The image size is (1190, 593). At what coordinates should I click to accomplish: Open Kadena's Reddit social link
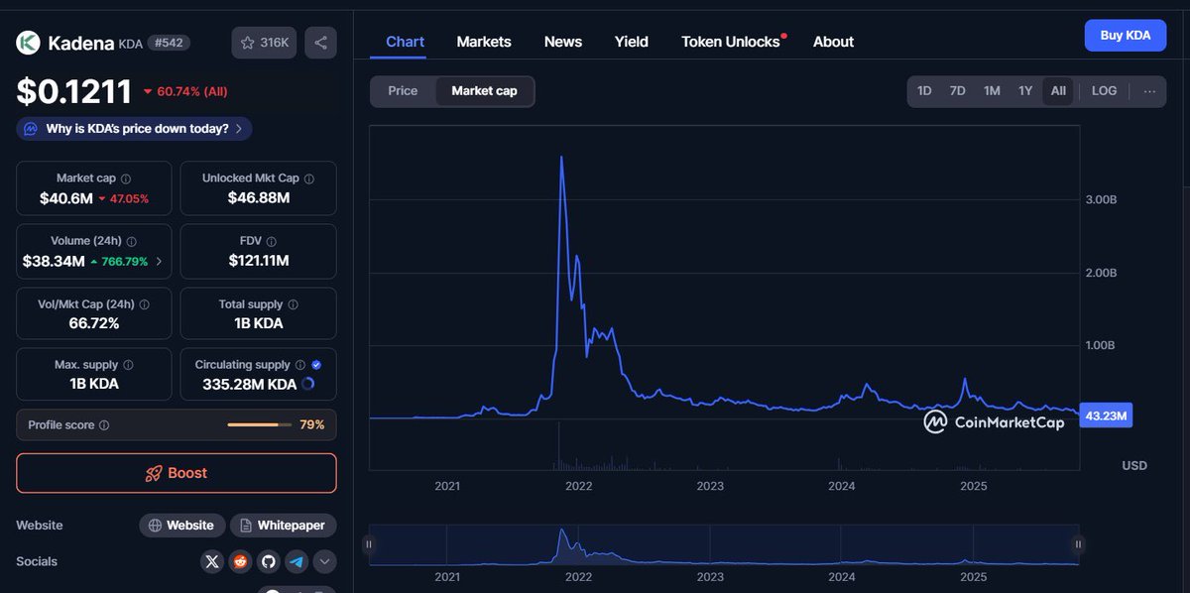pos(240,561)
